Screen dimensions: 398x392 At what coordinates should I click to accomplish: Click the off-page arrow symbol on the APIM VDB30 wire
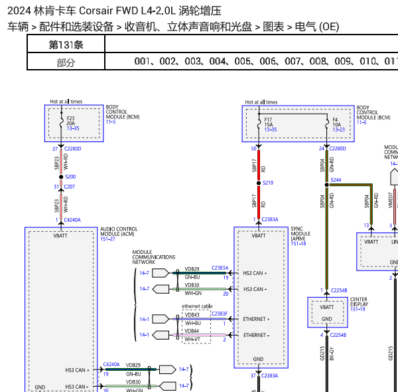[x=161, y=289]
